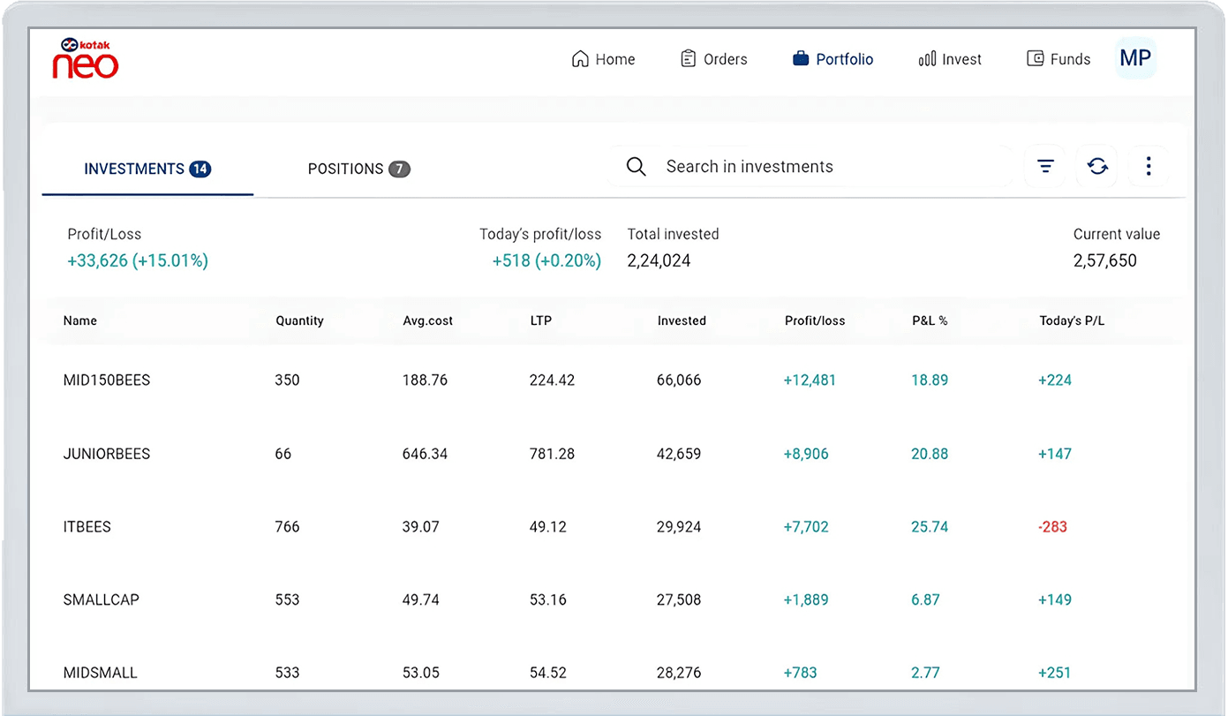Open the Orders page

tap(713, 59)
